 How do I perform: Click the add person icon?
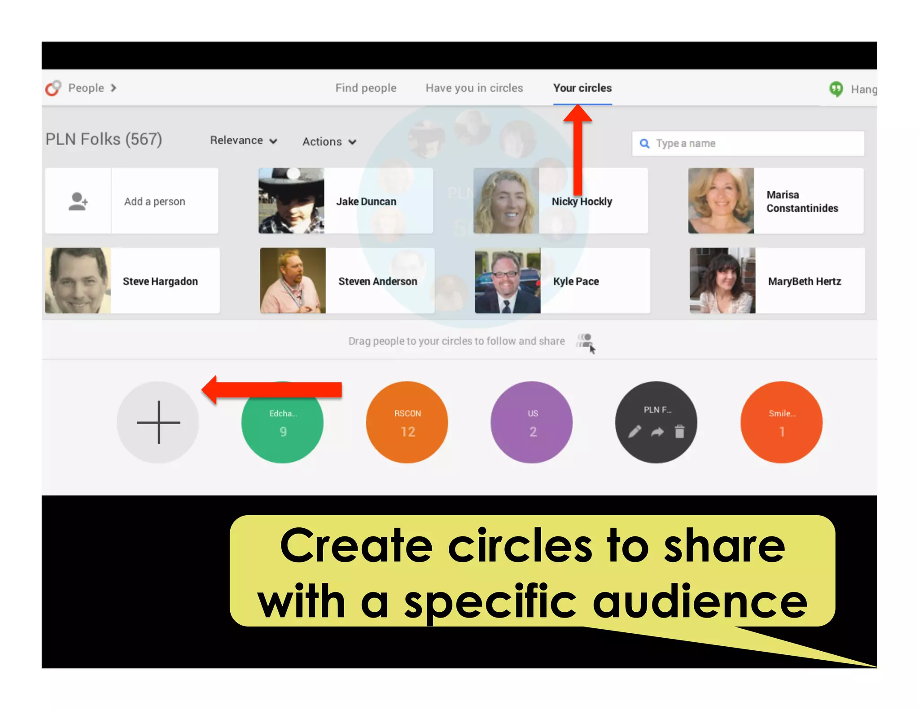tap(78, 201)
